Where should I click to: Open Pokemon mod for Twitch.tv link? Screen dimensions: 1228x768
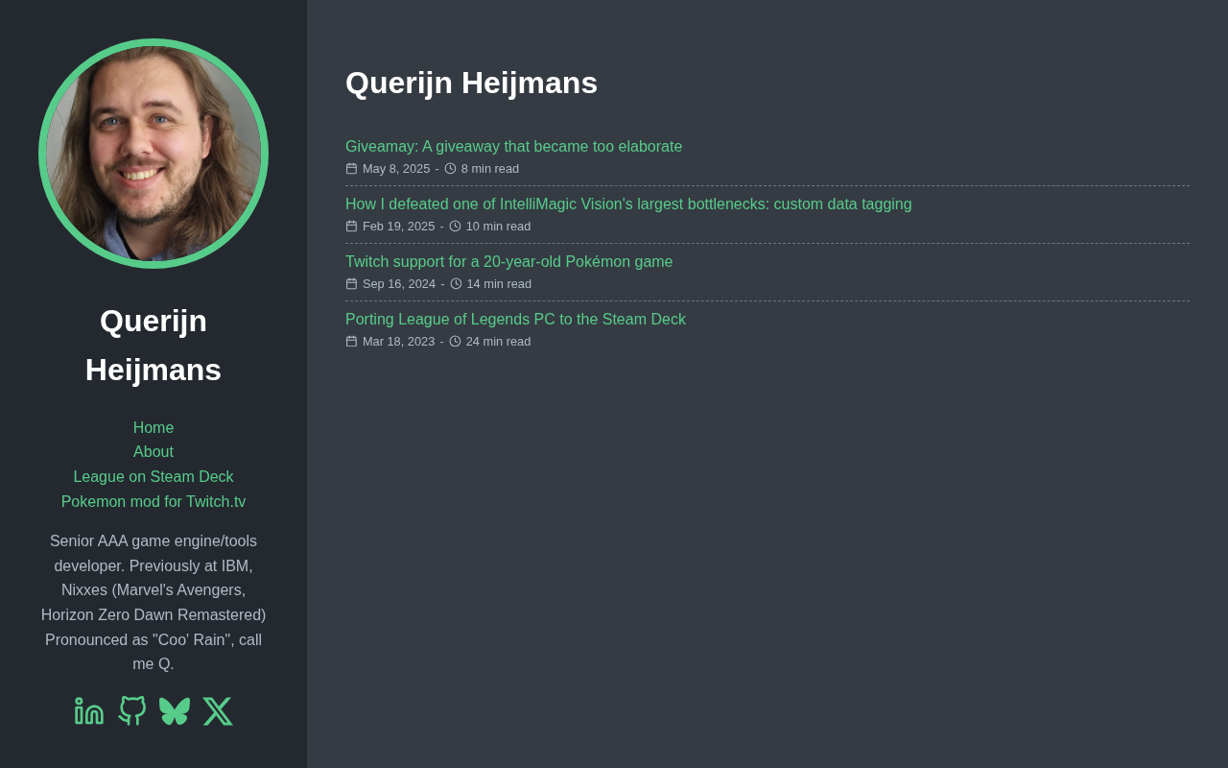[x=153, y=501]
